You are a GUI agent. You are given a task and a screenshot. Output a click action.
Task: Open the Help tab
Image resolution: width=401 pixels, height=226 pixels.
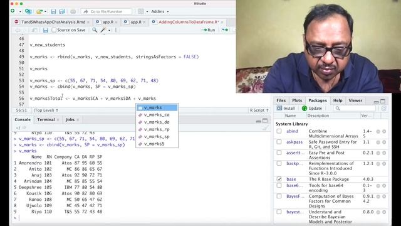(x=338, y=100)
